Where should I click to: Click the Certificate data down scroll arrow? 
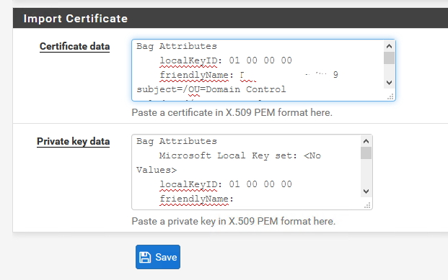tap(389, 83)
